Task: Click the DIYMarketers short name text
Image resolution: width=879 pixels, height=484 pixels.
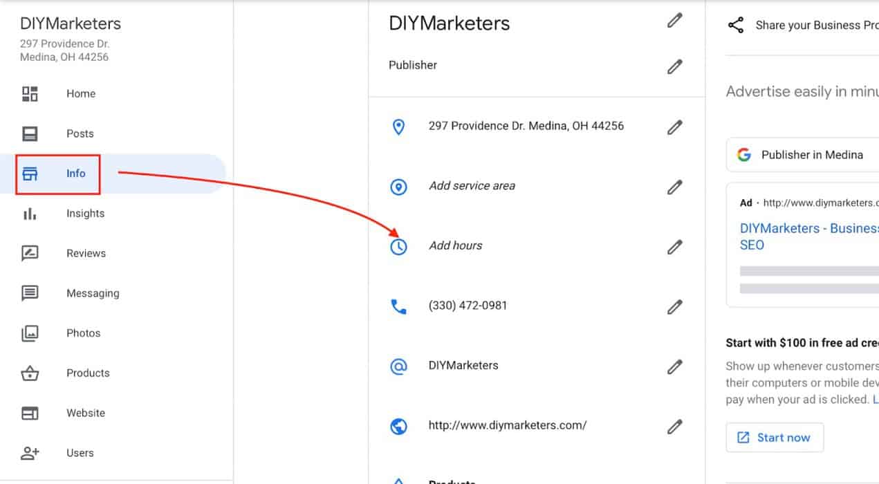Action: coord(463,366)
